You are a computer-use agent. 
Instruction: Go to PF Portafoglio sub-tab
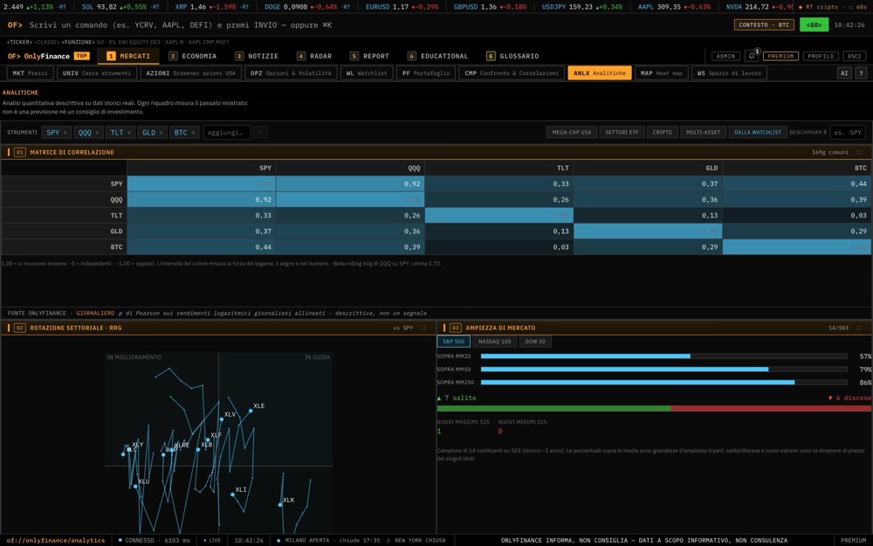426,73
